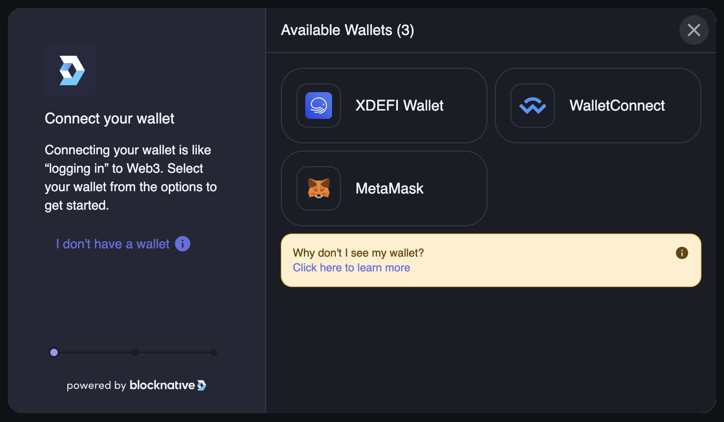Click the first highlighted progress step dot
724x422 pixels.
point(54,352)
